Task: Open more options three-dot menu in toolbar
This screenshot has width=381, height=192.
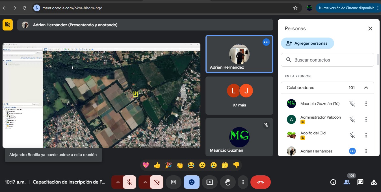Action: [x=243, y=182]
